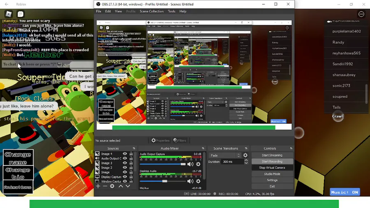Hide the plain Image source
This screenshot has height=208, width=370.
coord(125,172)
